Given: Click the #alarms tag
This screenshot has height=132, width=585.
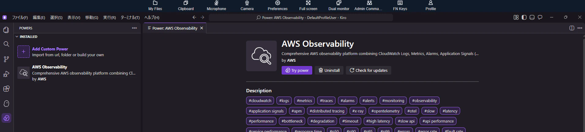Looking at the screenshot, I should pyautogui.click(x=347, y=101).
